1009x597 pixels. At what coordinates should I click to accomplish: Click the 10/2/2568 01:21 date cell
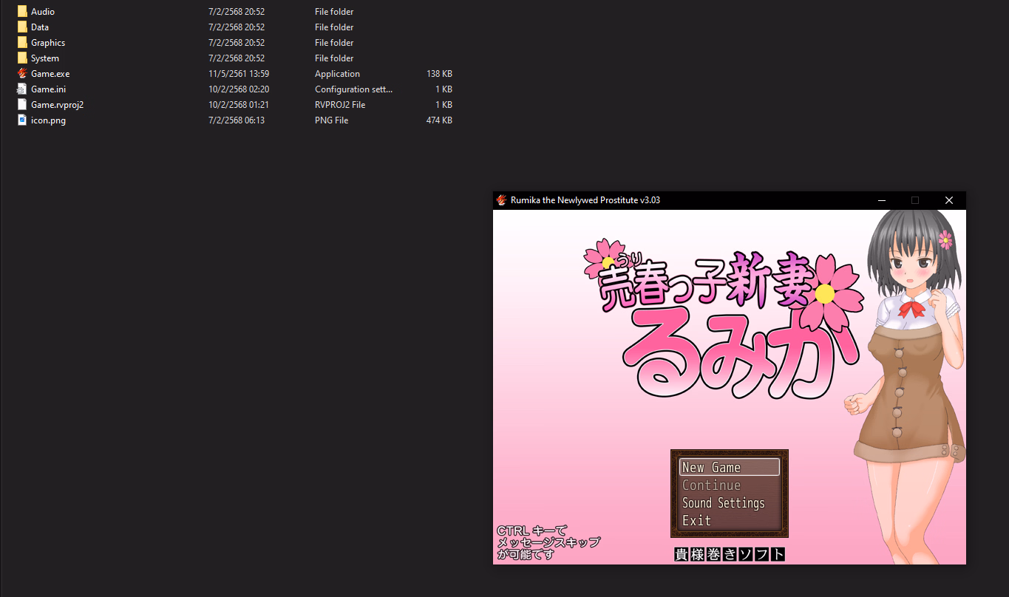click(239, 105)
